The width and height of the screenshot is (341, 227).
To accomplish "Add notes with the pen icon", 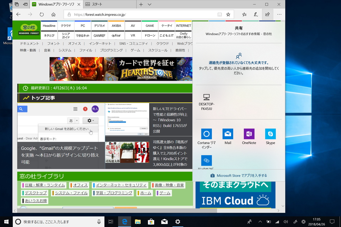I will coord(256,15).
